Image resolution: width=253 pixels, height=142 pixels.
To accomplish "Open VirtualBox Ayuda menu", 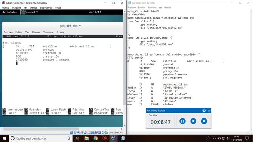I will [58, 7].
